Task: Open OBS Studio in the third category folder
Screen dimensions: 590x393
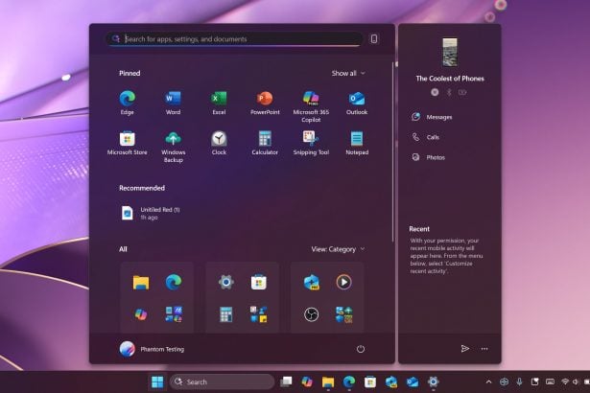Action: [311, 314]
